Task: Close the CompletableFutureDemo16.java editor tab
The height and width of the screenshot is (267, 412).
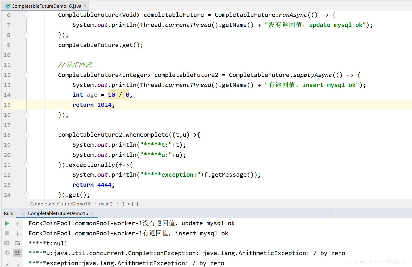Action: point(85,6)
